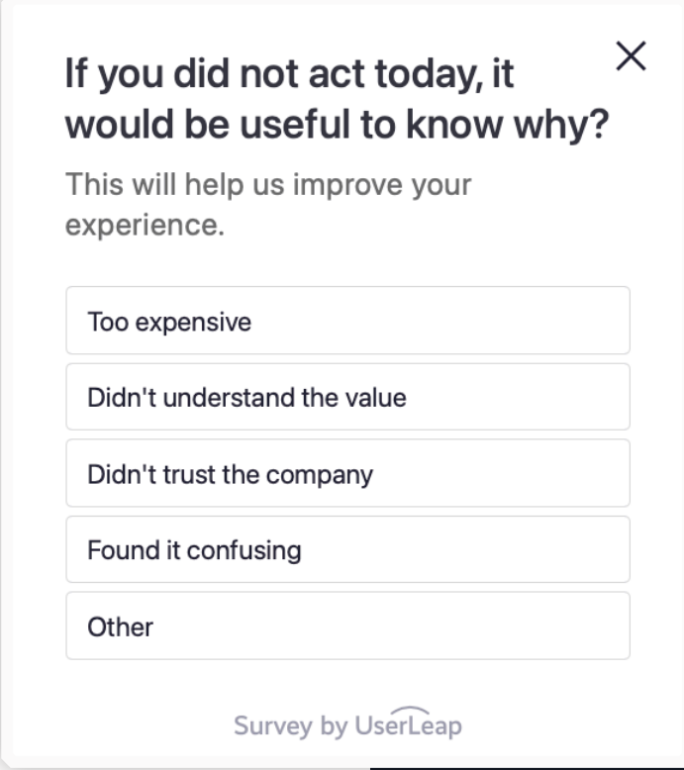Choose the 'Other' answer option
The width and height of the screenshot is (684, 770).
347,626
